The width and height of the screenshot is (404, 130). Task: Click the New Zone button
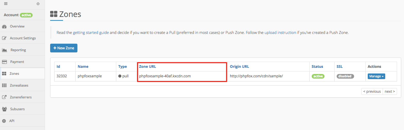[64, 48]
